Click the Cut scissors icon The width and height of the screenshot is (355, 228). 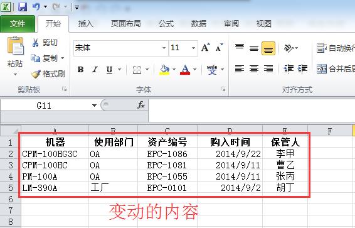click(x=35, y=42)
